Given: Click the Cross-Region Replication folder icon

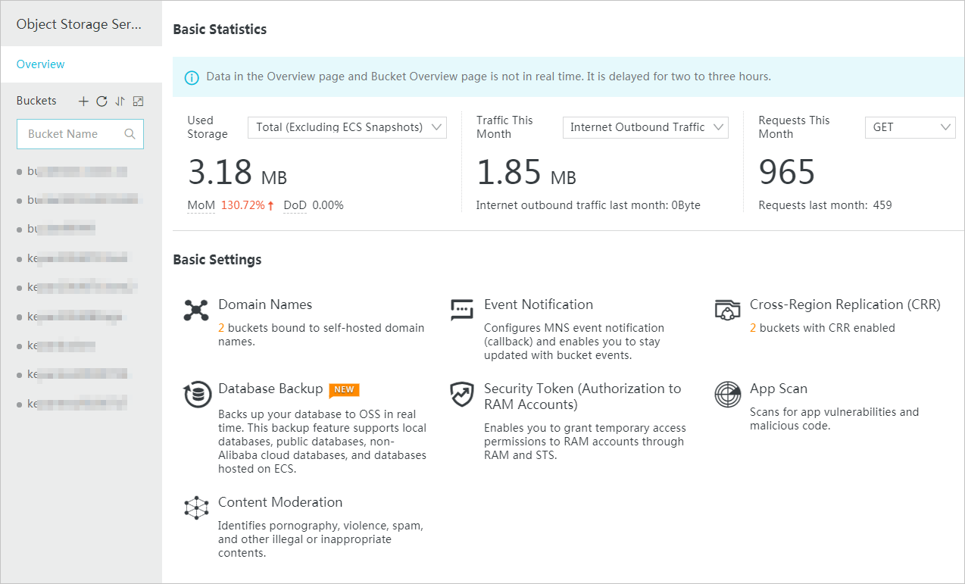Looking at the screenshot, I should [727, 310].
